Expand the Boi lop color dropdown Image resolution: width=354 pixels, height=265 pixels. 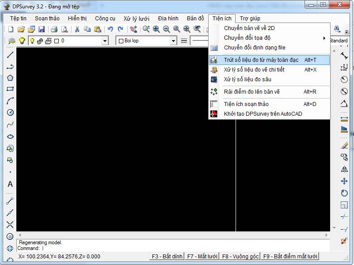(x=173, y=41)
